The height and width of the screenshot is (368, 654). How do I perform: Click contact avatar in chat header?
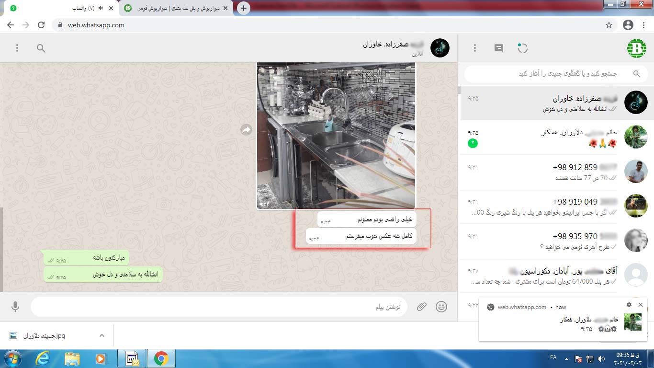point(440,48)
